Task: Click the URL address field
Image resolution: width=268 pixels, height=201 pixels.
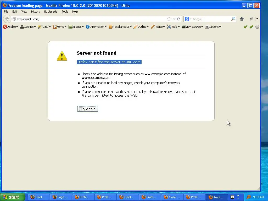Action: click(91, 19)
